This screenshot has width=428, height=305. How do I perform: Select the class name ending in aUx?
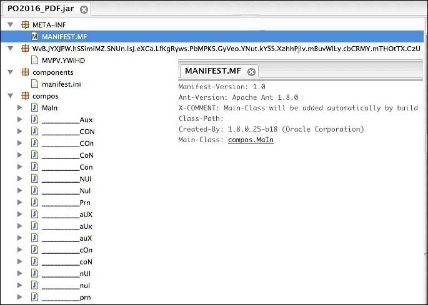click(x=67, y=226)
